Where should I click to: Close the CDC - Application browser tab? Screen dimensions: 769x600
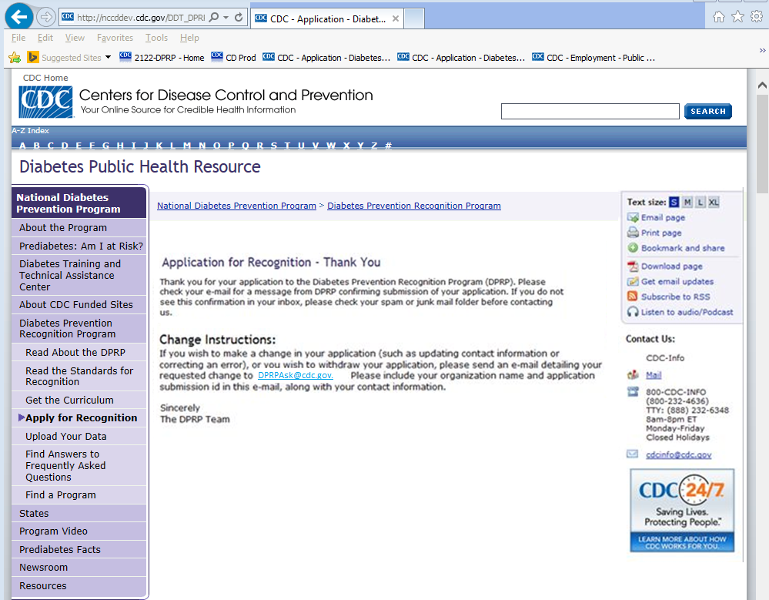pyautogui.click(x=396, y=18)
